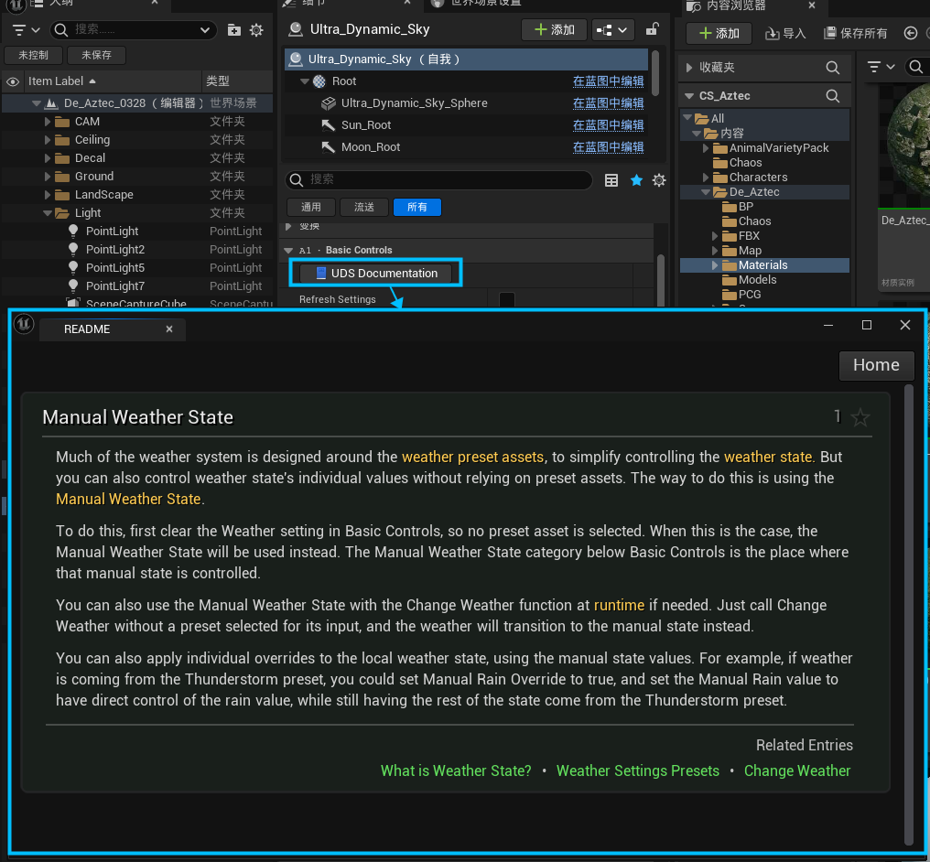Expand the Ceiling folder

tap(48, 140)
